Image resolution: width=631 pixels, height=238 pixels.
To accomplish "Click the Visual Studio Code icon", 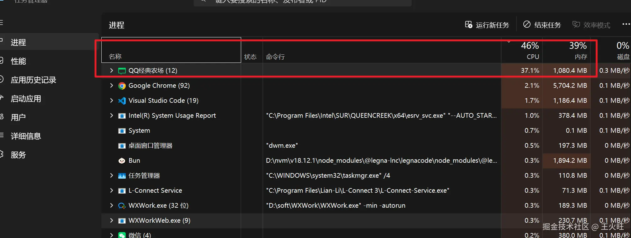I will [122, 101].
